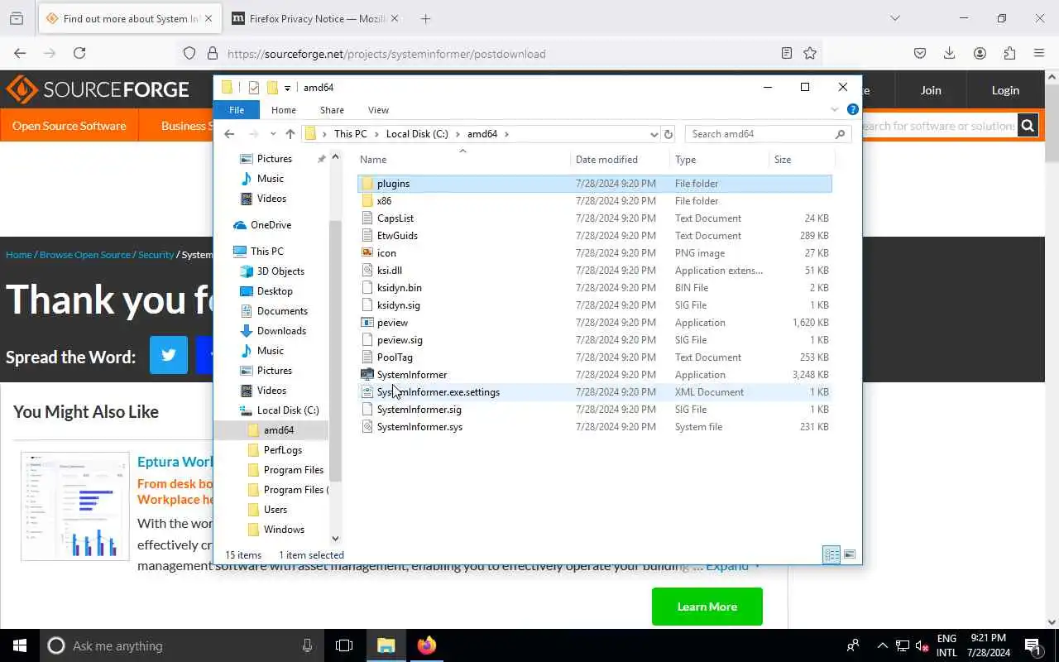Refresh the amd64 folder view
The width and height of the screenshot is (1059, 662).
[x=668, y=134]
